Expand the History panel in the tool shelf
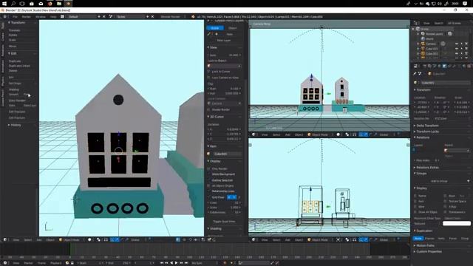Viewport: 473px width, 266px height. pos(9,125)
